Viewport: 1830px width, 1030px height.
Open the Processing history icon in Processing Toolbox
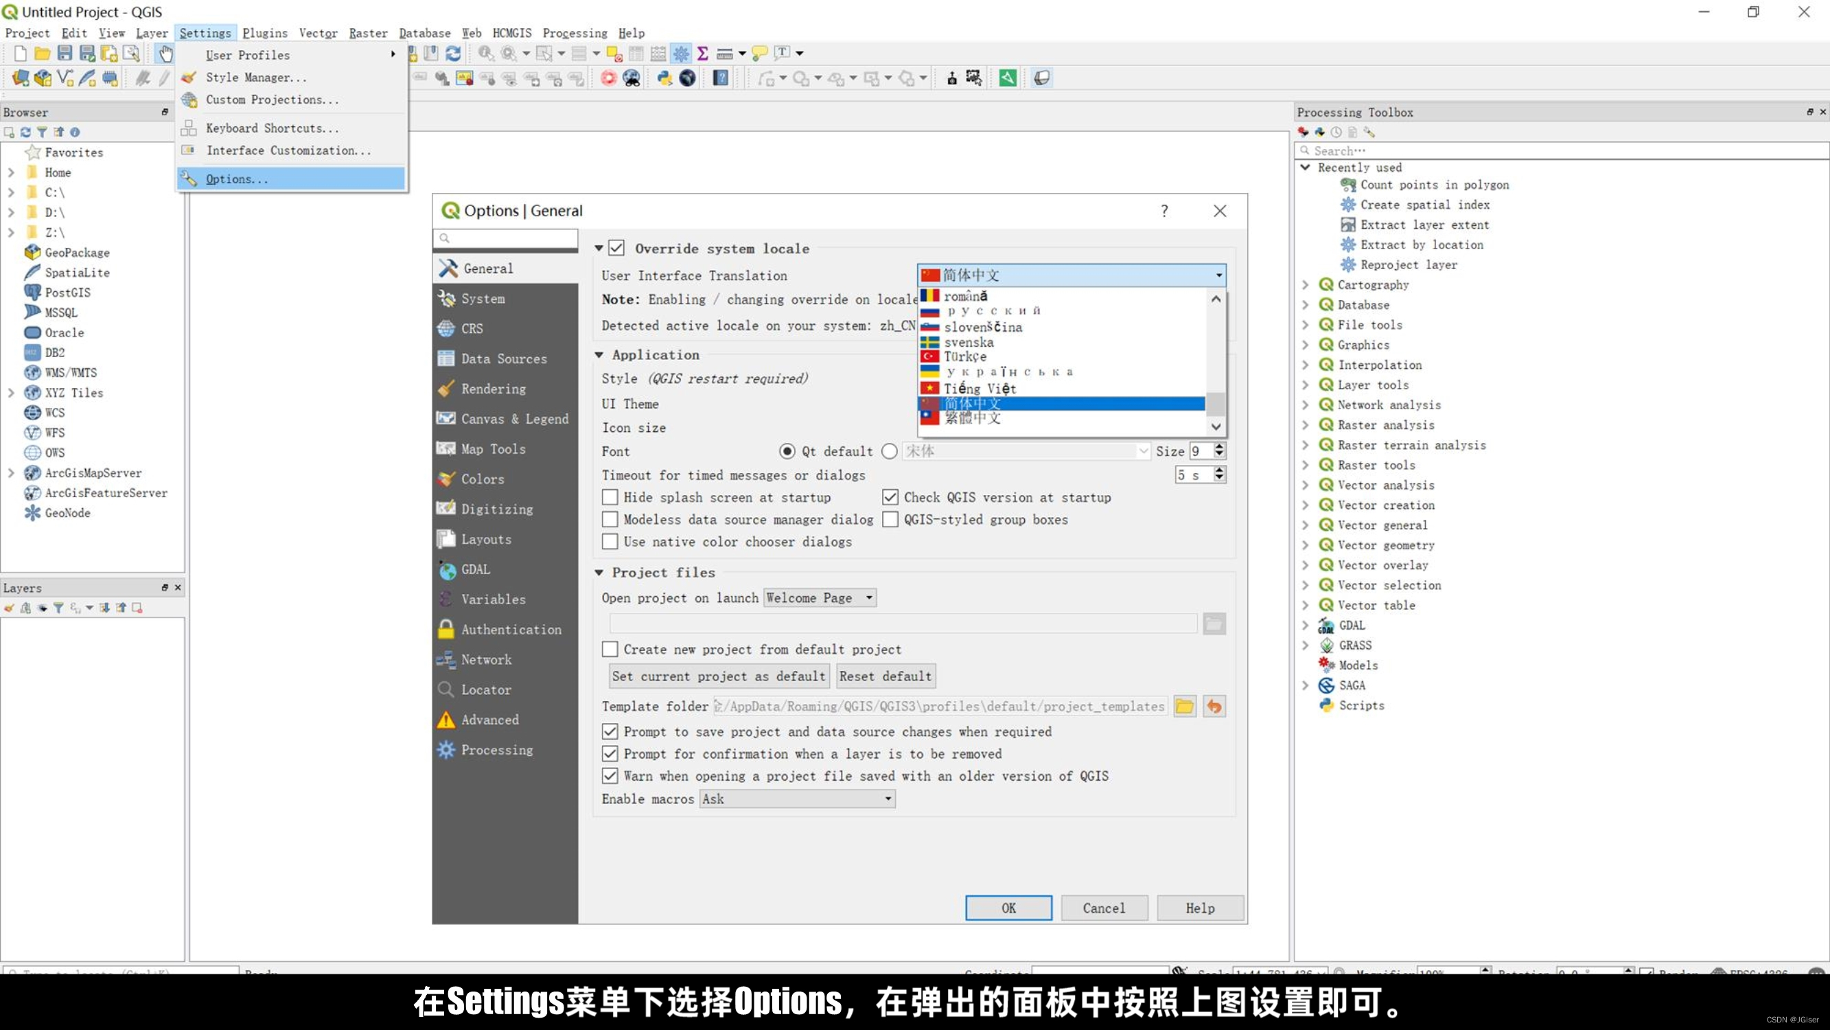click(x=1337, y=133)
